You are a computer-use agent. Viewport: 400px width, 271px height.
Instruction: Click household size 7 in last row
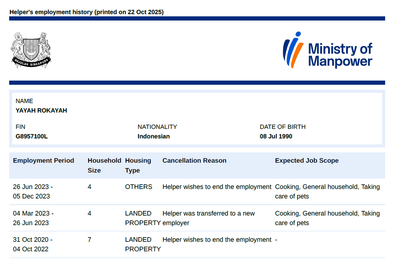click(89, 240)
